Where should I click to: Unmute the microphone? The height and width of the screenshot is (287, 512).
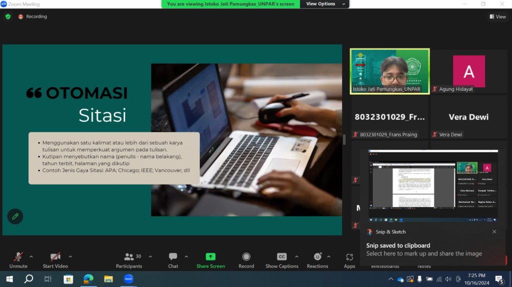(18, 260)
